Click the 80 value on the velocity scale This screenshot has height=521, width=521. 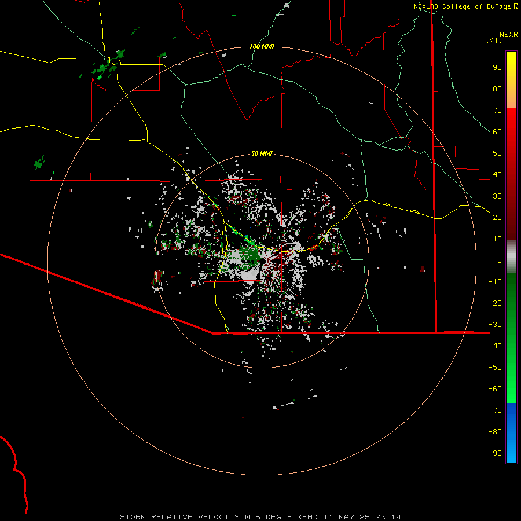[x=497, y=89]
